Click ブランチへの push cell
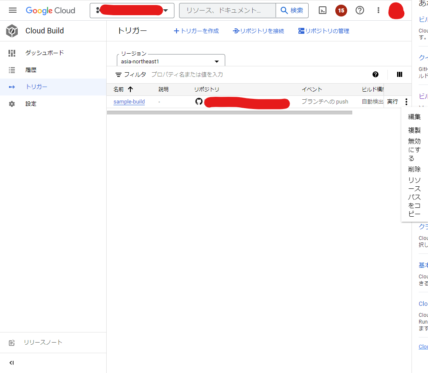The image size is (428, 373). [325, 102]
